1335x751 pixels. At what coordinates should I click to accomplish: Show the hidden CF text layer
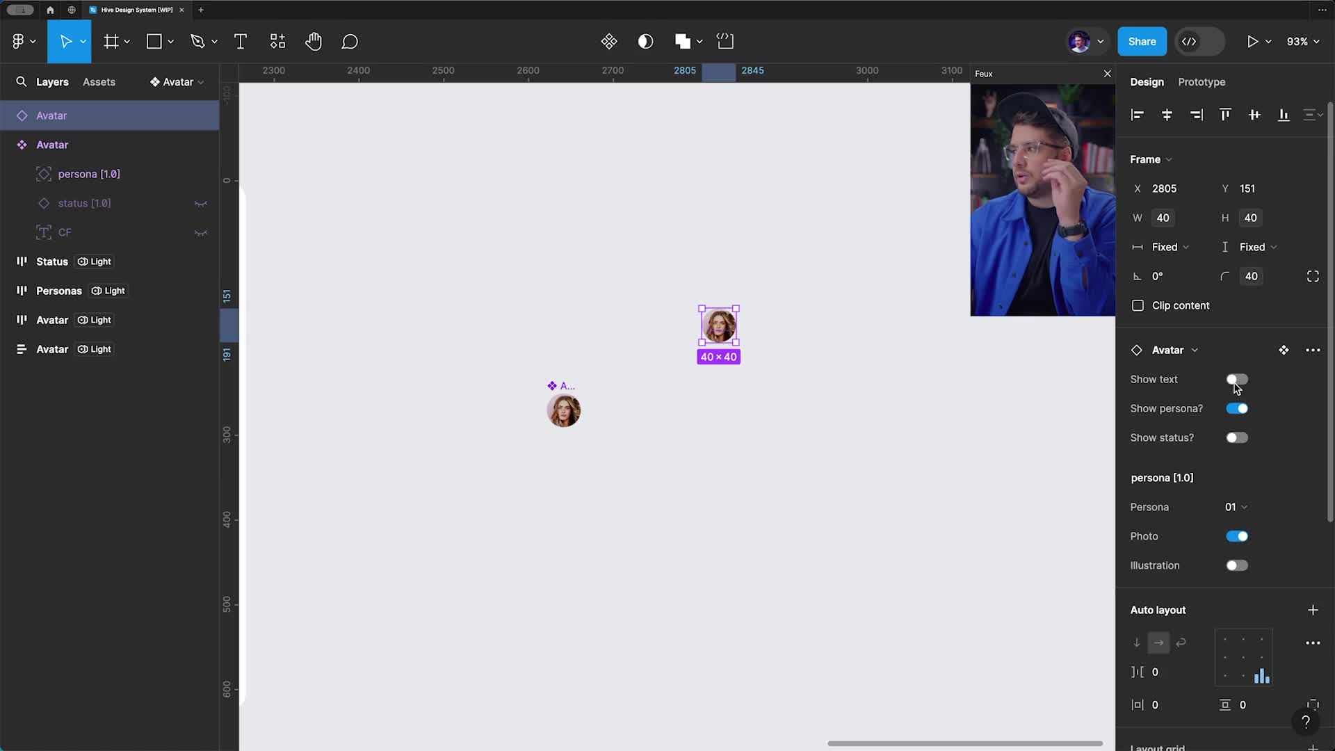(201, 233)
